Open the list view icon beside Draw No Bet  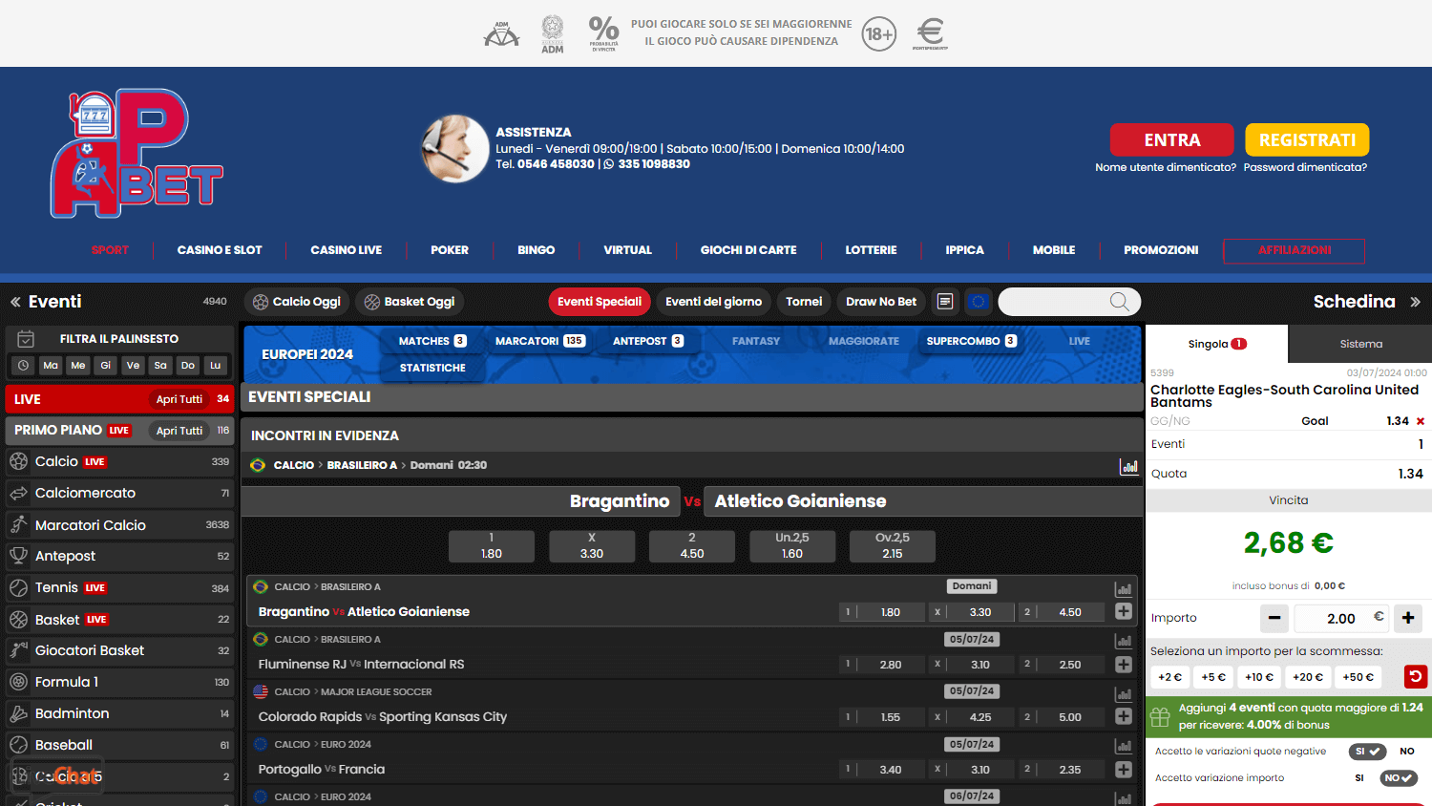(x=945, y=302)
